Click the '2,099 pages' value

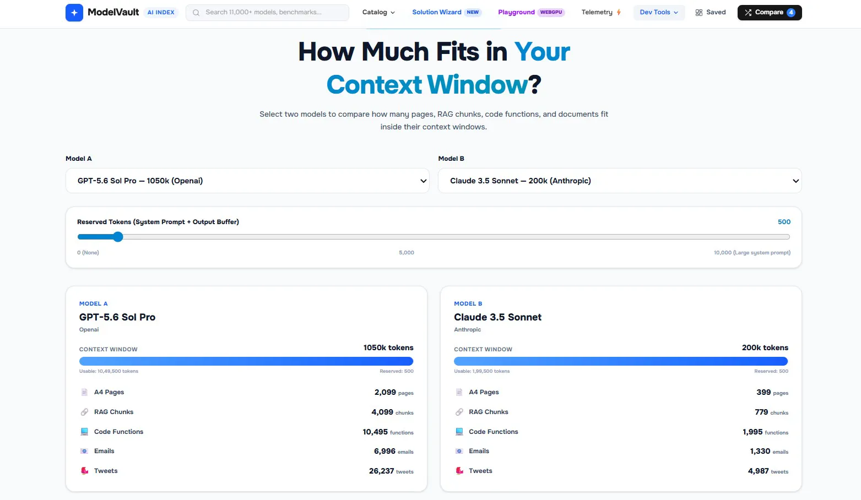click(394, 393)
